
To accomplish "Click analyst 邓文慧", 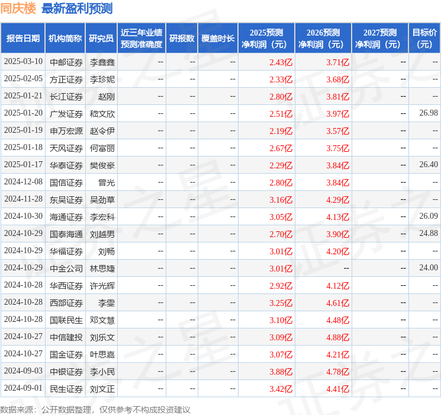I will point(102,320).
